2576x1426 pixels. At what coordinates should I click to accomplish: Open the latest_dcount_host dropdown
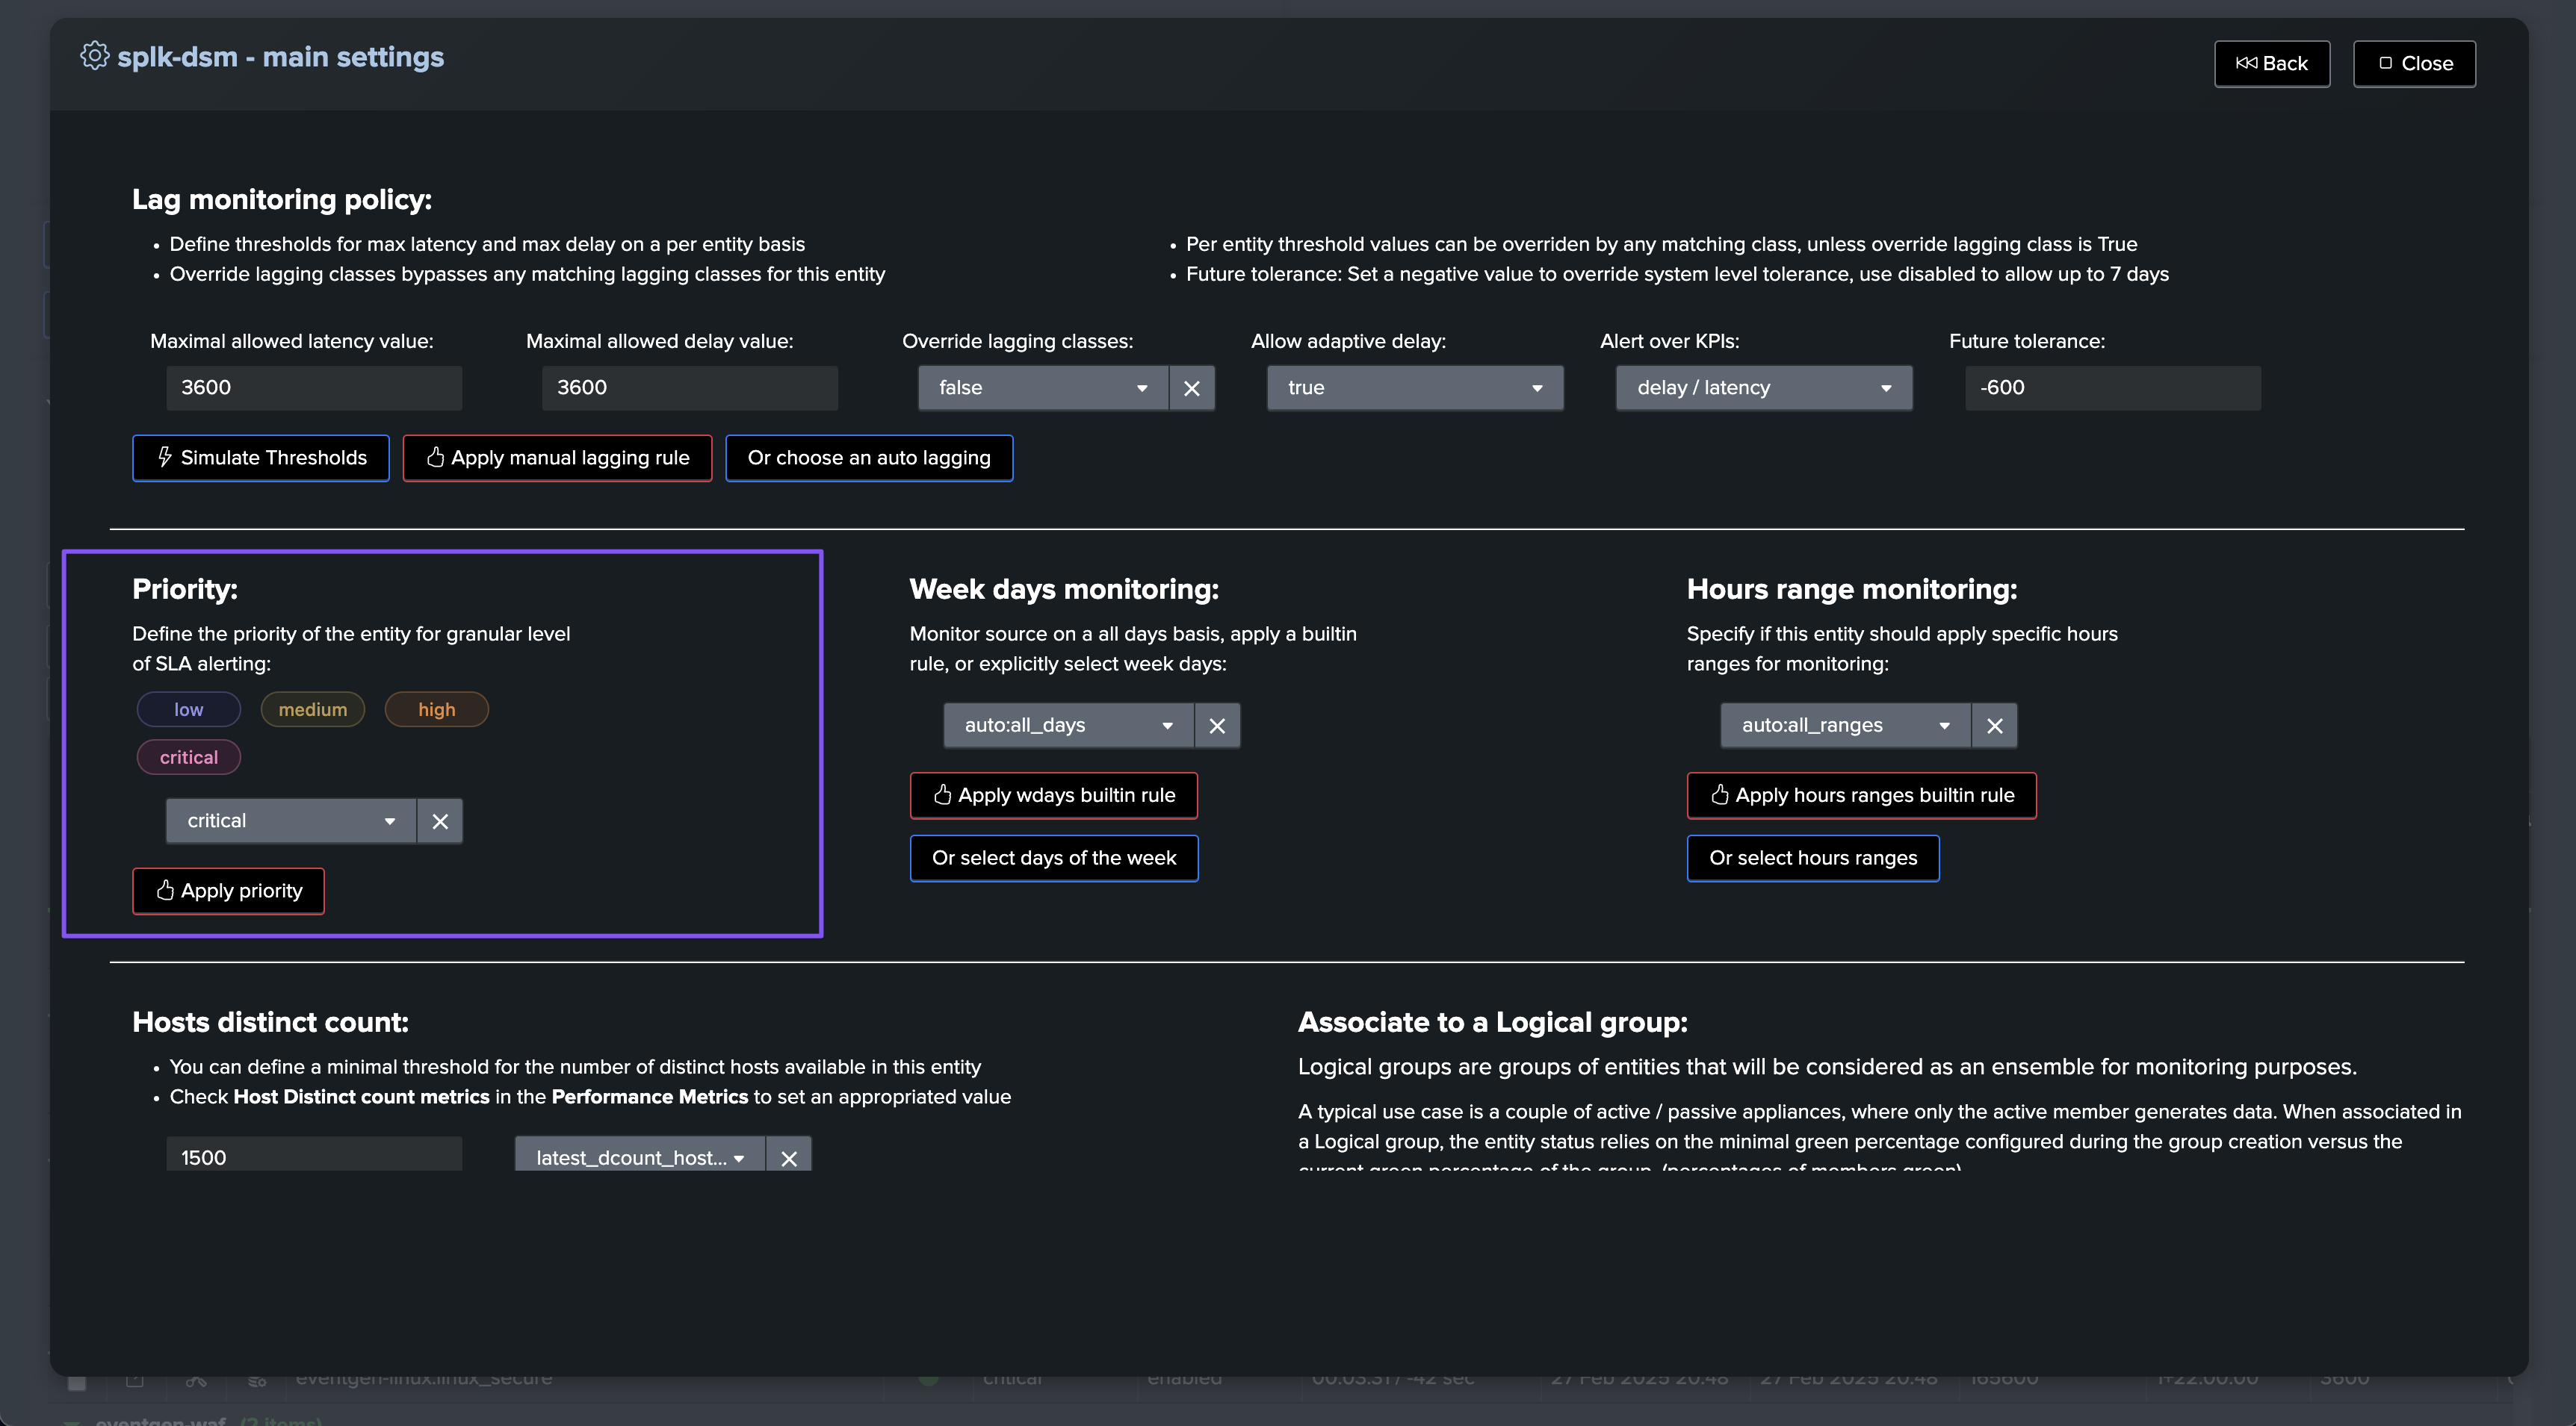[x=640, y=1155]
